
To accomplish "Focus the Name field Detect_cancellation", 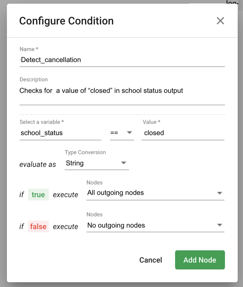I will 122,60.
